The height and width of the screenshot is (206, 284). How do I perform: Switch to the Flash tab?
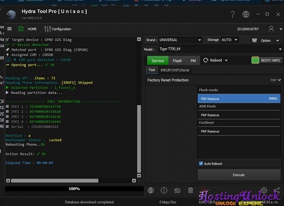[x=177, y=60]
